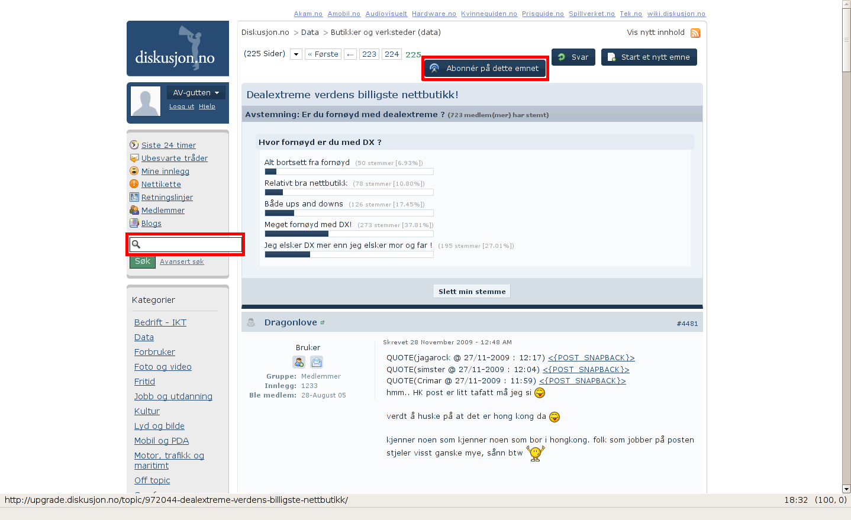The height and width of the screenshot is (520, 851).
Task: Click the Dragonlove user status icon
Action: click(x=251, y=322)
